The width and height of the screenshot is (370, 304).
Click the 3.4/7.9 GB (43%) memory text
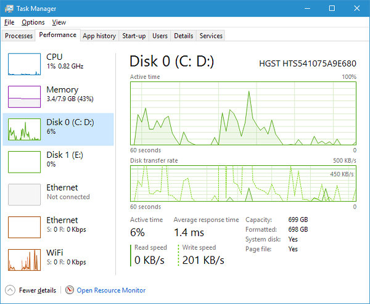pyautogui.click(x=70, y=99)
